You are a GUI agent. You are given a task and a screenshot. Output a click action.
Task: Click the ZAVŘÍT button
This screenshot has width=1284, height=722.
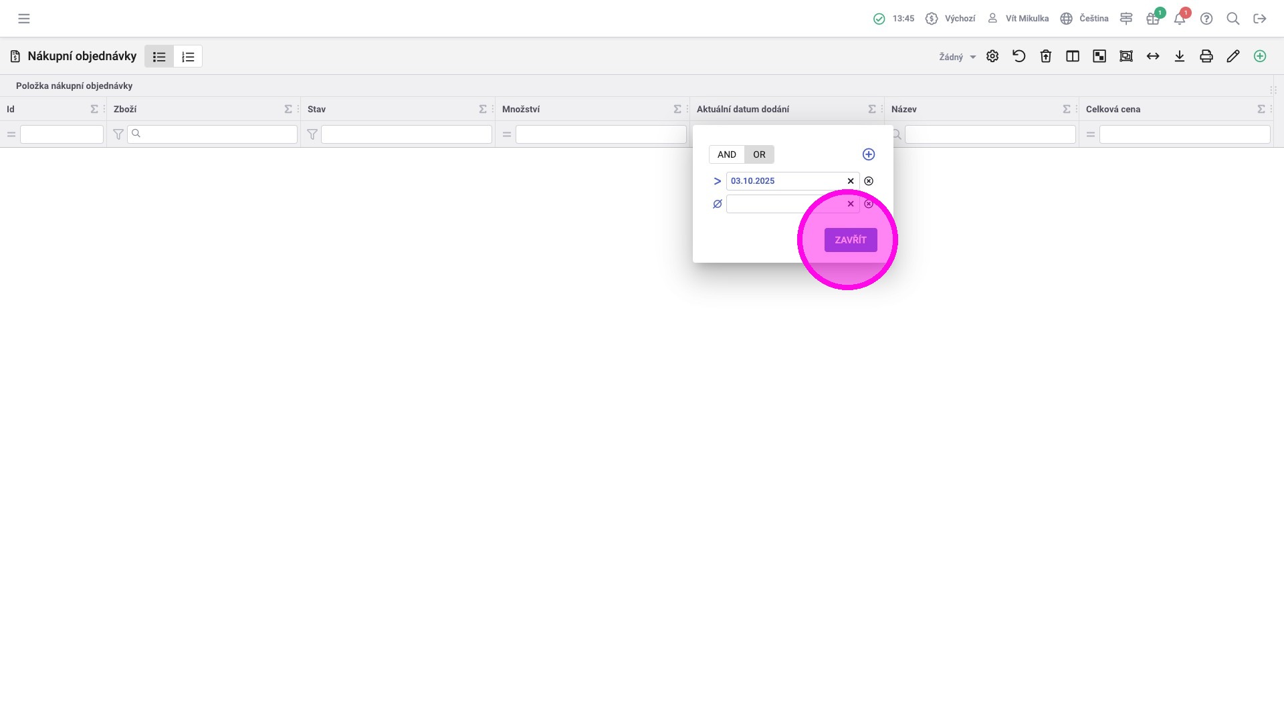point(850,240)
